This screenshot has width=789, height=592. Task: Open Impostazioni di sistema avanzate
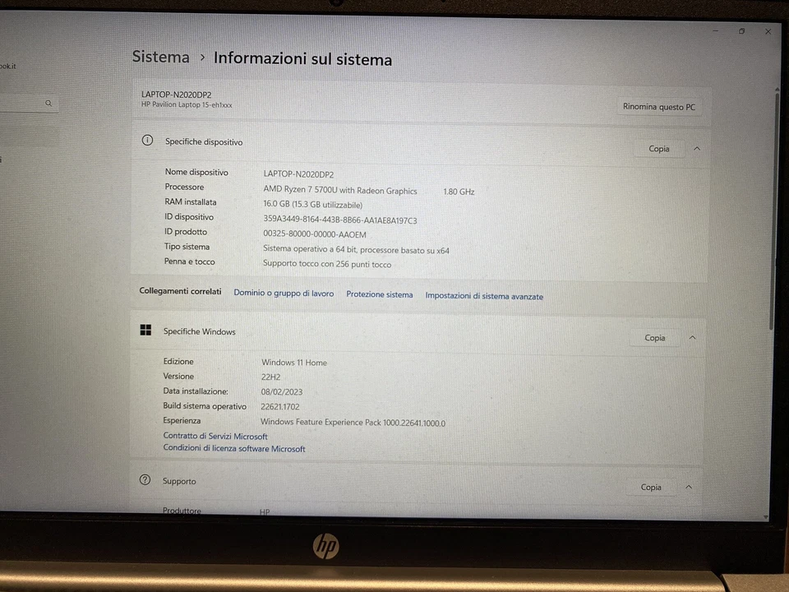point(484,295)
